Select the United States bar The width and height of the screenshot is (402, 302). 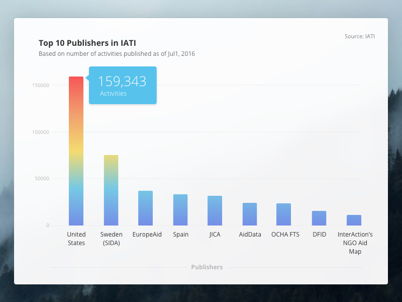(76, 151)
